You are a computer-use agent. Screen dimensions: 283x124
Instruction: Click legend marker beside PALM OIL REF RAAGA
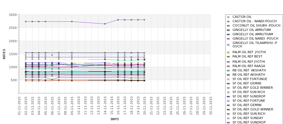228,66
